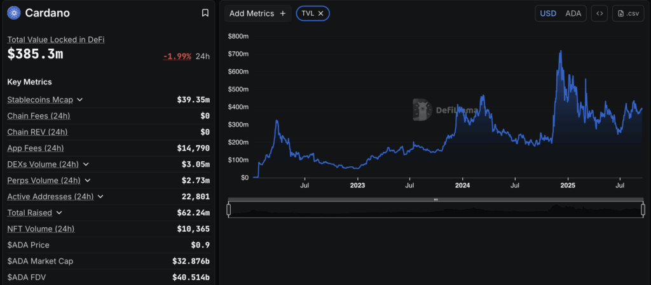Click the 2025 x-axis label
The image size is (651, 285).
tap(568, 185)
